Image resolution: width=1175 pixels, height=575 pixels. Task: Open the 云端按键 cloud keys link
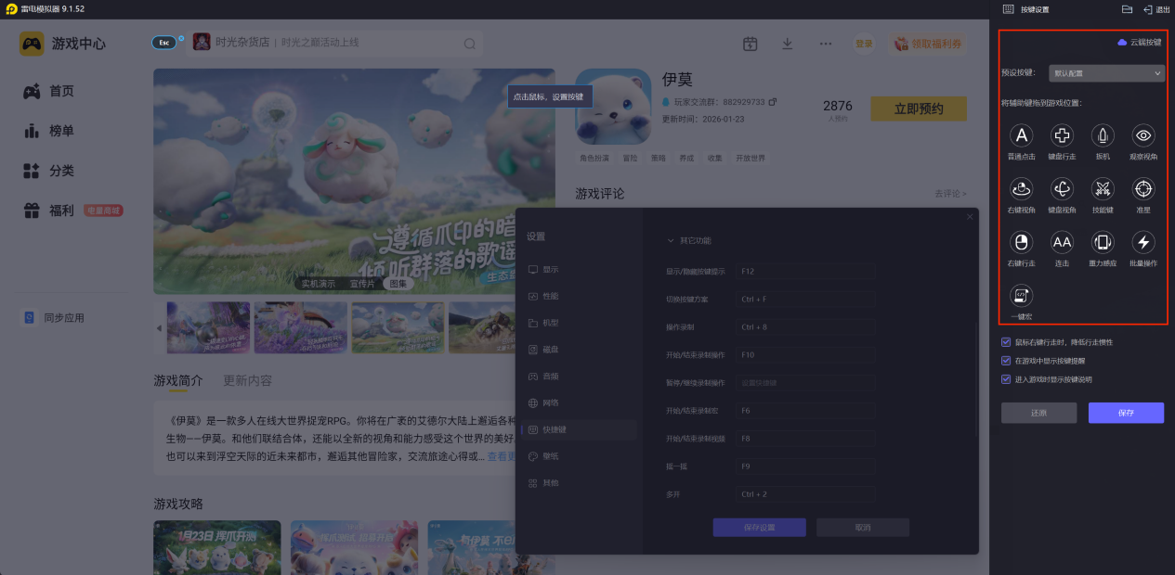[x=1139, y=43]
